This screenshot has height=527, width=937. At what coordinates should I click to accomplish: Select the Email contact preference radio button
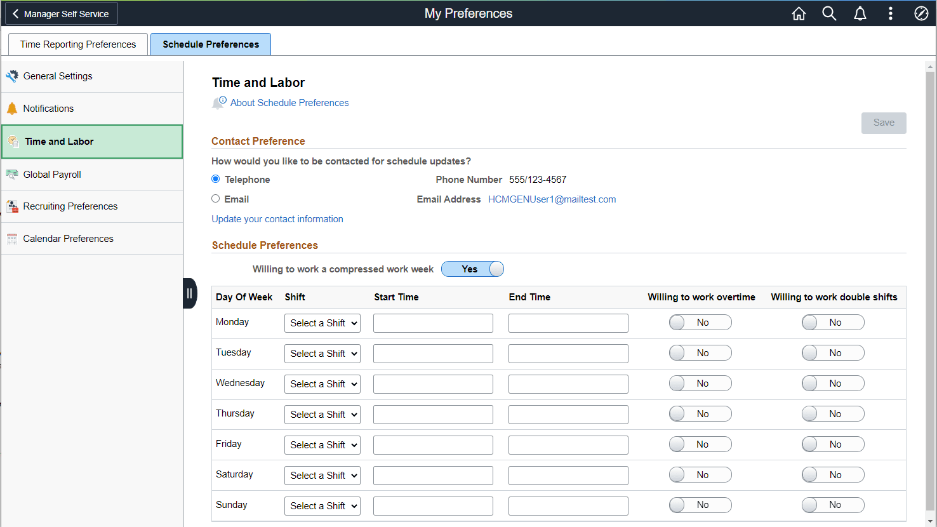(215, 199)
